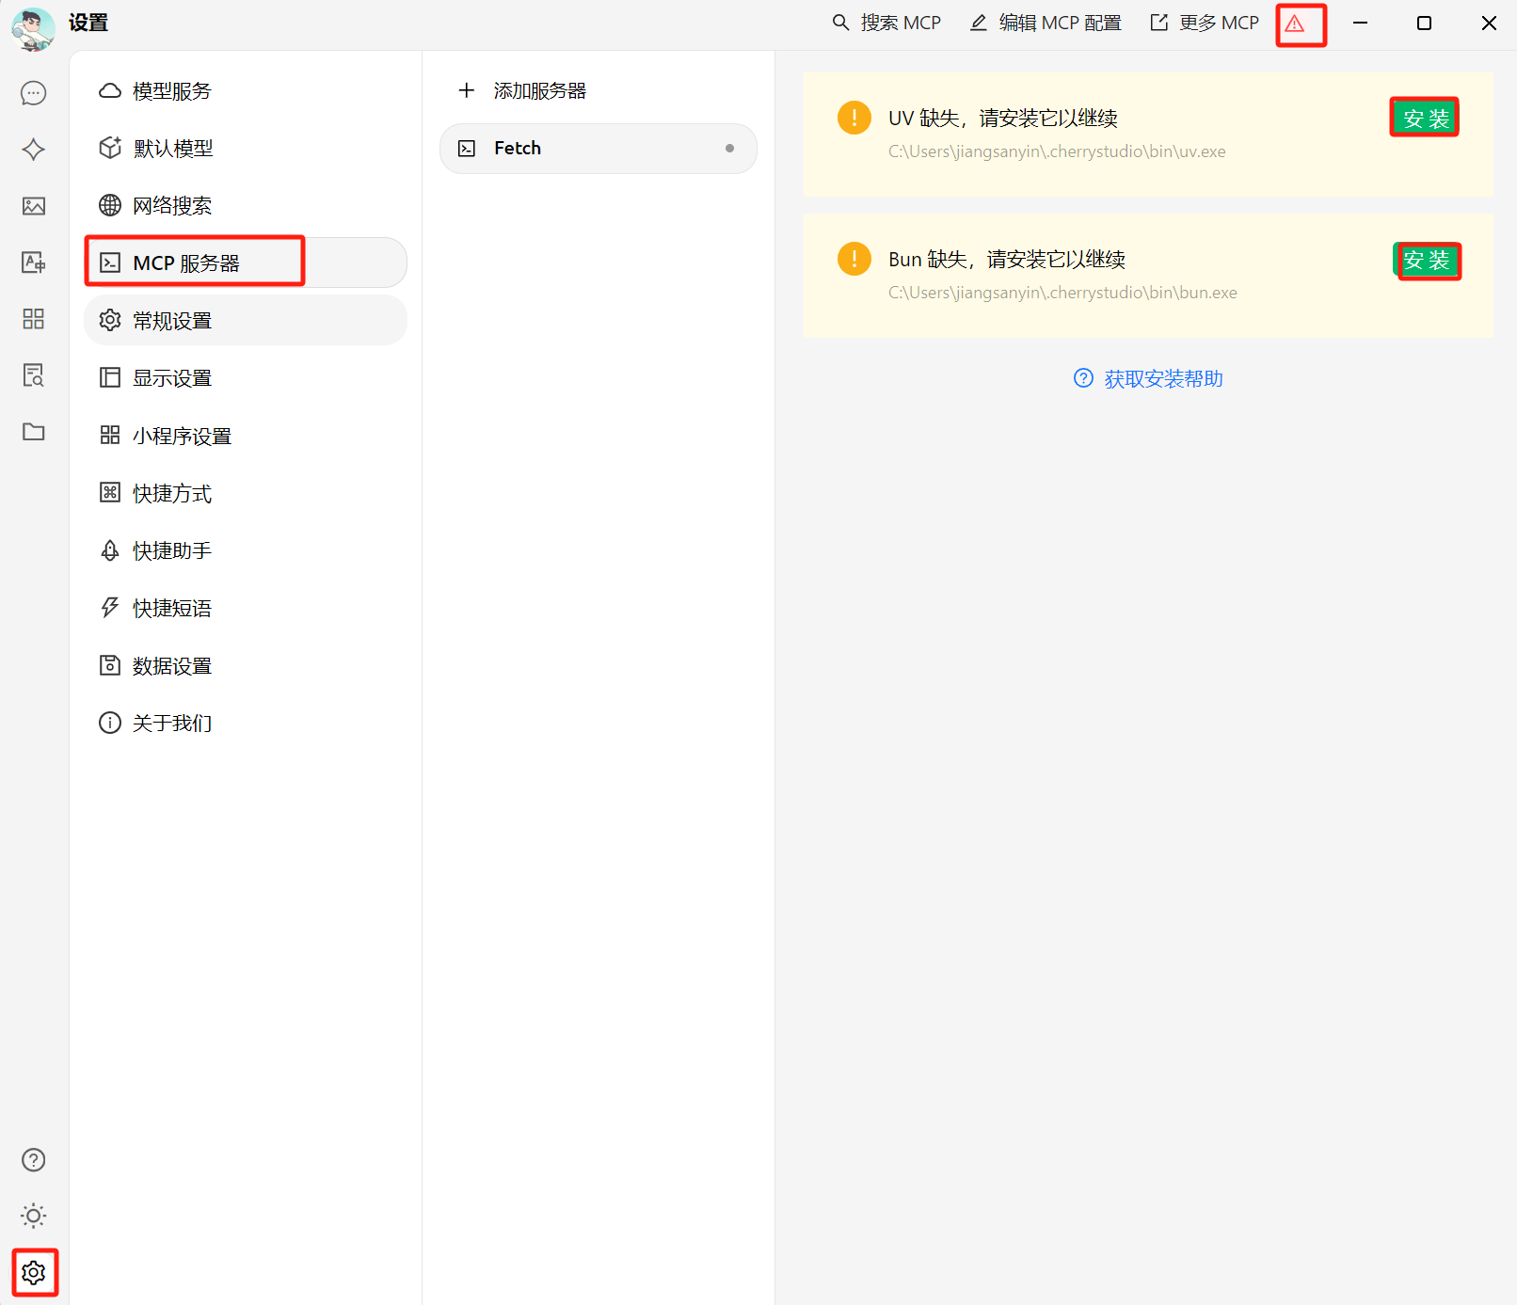The height and width of the screenshot is (1305, 1517).
Task: Open the files folder sidebar icon
Action: click(34, 432)
